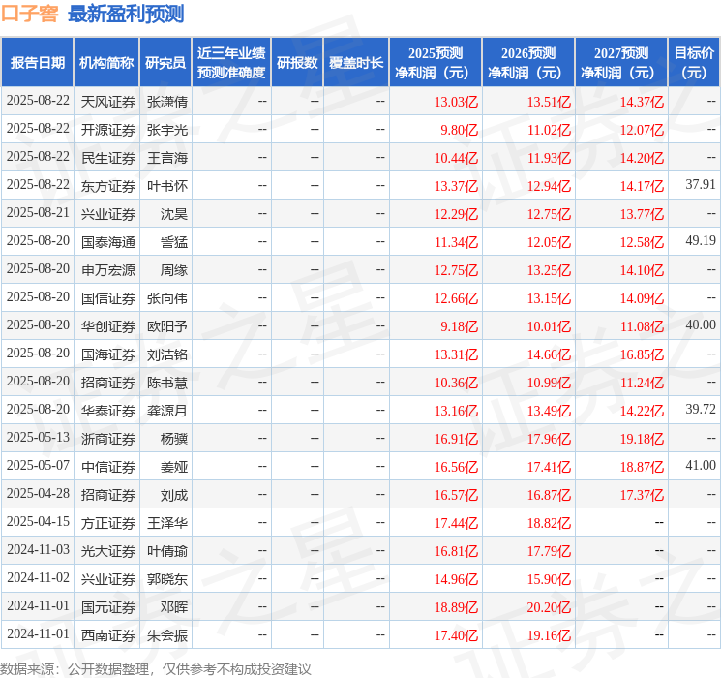The height and width of the screenshot is (678, 721).
Task: Click the 数据来源 disclaimer footer text
Action: pos(156,669)
